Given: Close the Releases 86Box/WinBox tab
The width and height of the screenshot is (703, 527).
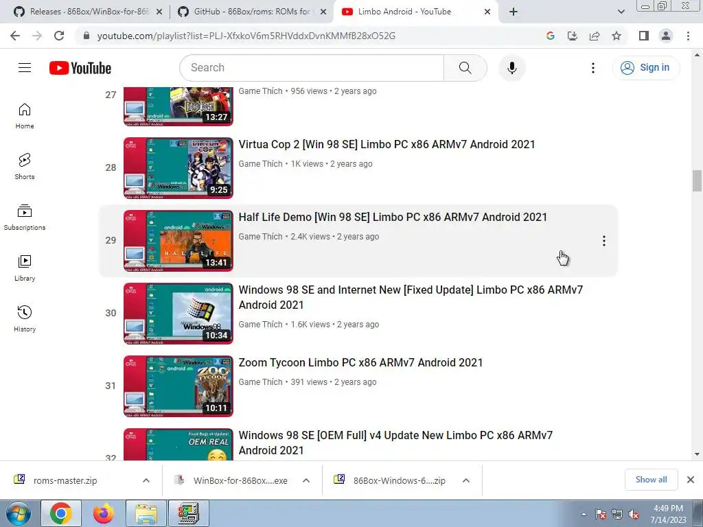Looking at the screenshot, I should coord(159,12).
